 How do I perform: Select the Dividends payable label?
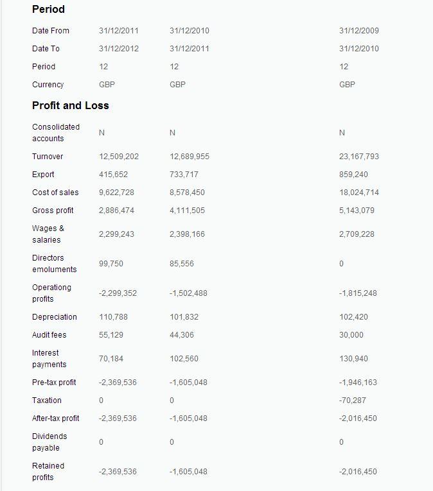[49, 442]
